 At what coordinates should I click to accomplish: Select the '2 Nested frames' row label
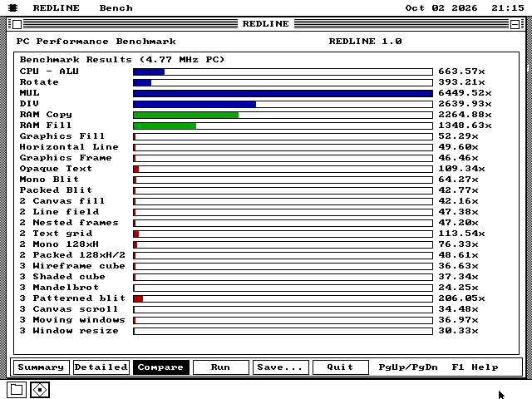click(x=69, y=223)
